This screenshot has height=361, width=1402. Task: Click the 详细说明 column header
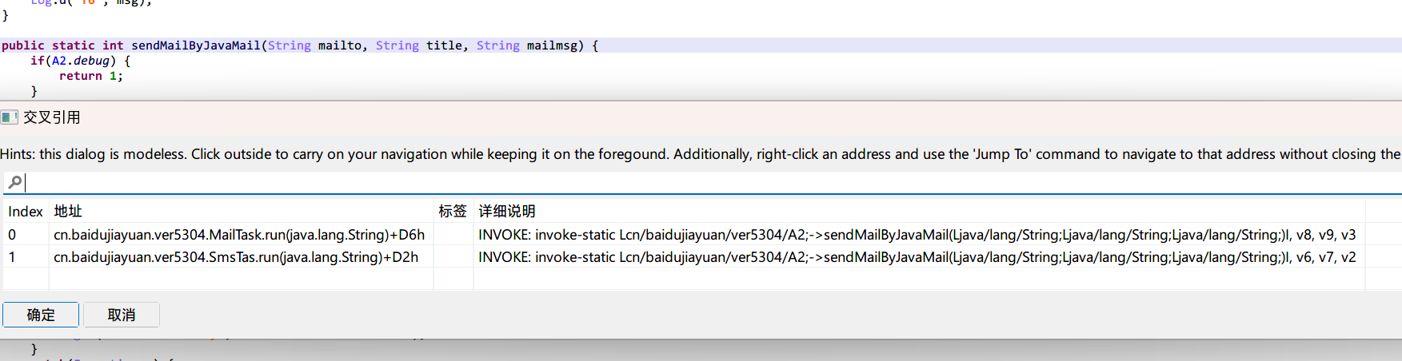coord(507,211)
